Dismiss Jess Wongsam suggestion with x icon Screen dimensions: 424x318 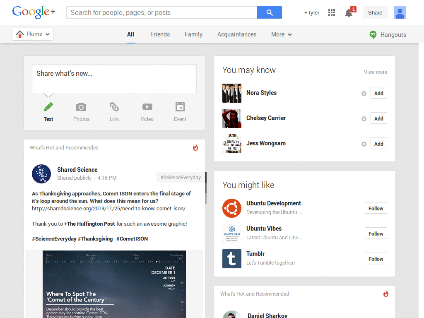[364, 144]
